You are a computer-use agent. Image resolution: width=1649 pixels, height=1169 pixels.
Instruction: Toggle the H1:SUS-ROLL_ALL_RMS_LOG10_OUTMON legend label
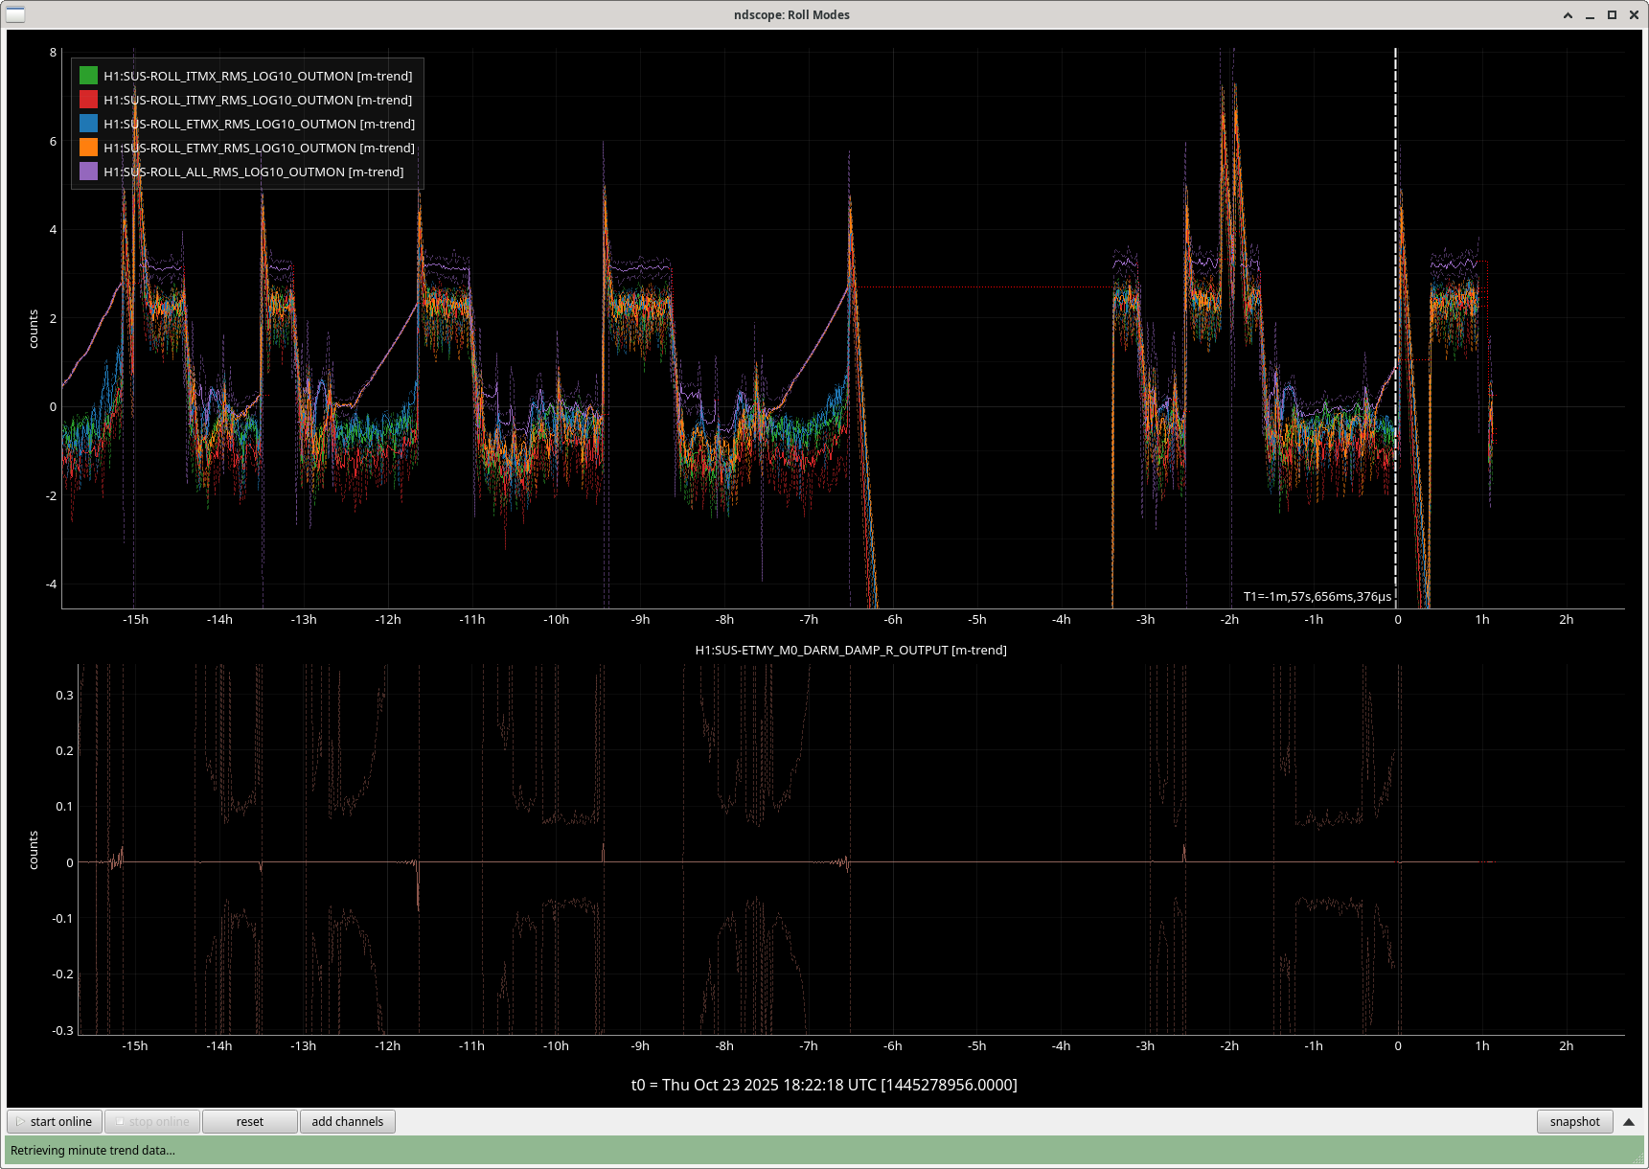pos(254,172)
